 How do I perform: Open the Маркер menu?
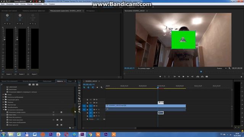click(30, 4)
